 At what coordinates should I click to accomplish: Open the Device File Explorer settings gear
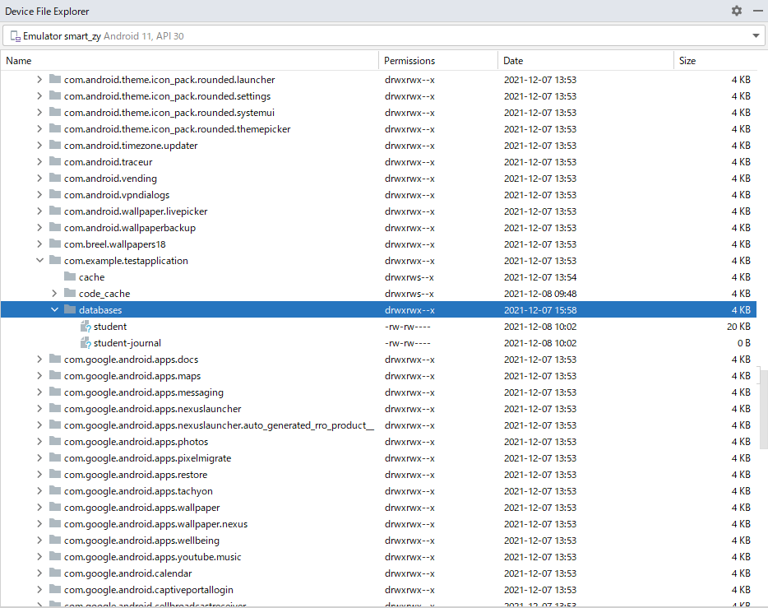click(736, 11)
